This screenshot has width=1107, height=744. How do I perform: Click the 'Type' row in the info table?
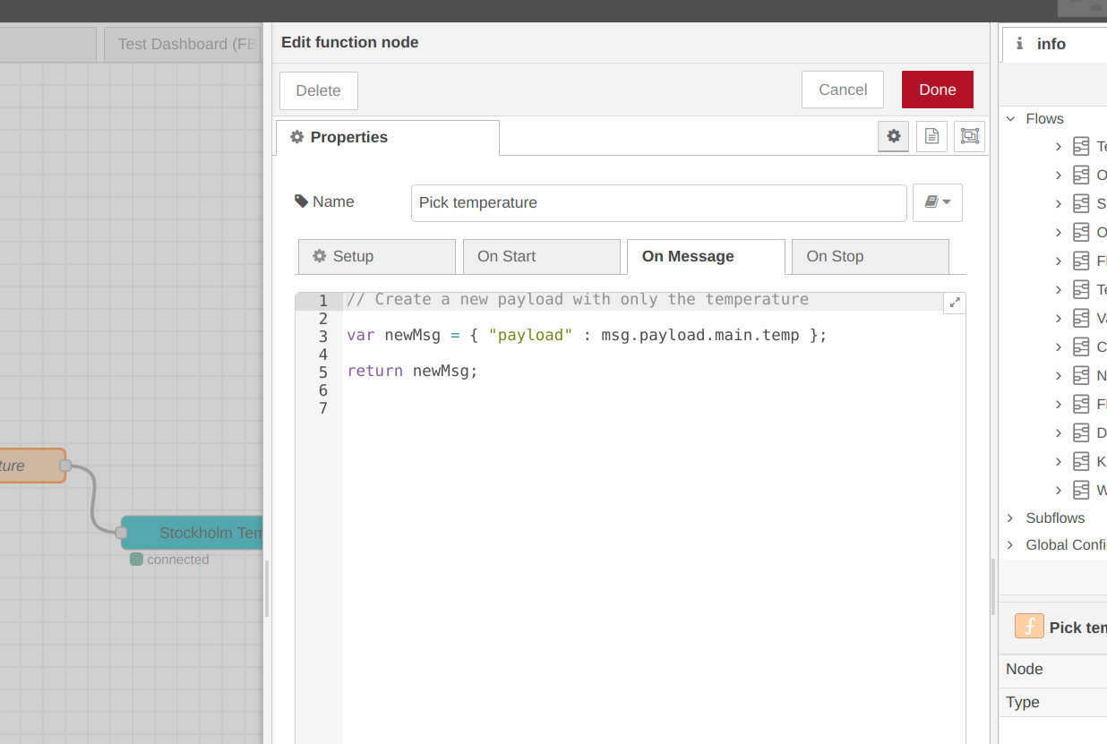(1053, 703)
